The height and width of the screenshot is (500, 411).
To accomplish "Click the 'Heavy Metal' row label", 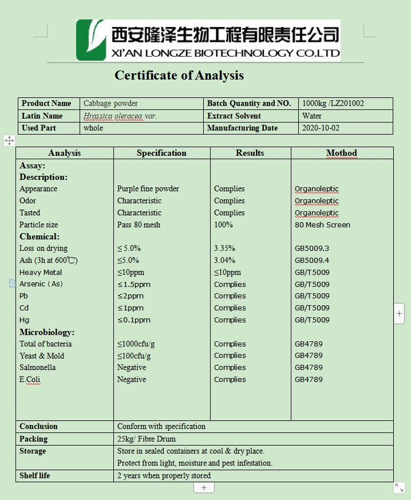I will click(x=41, y=272).
